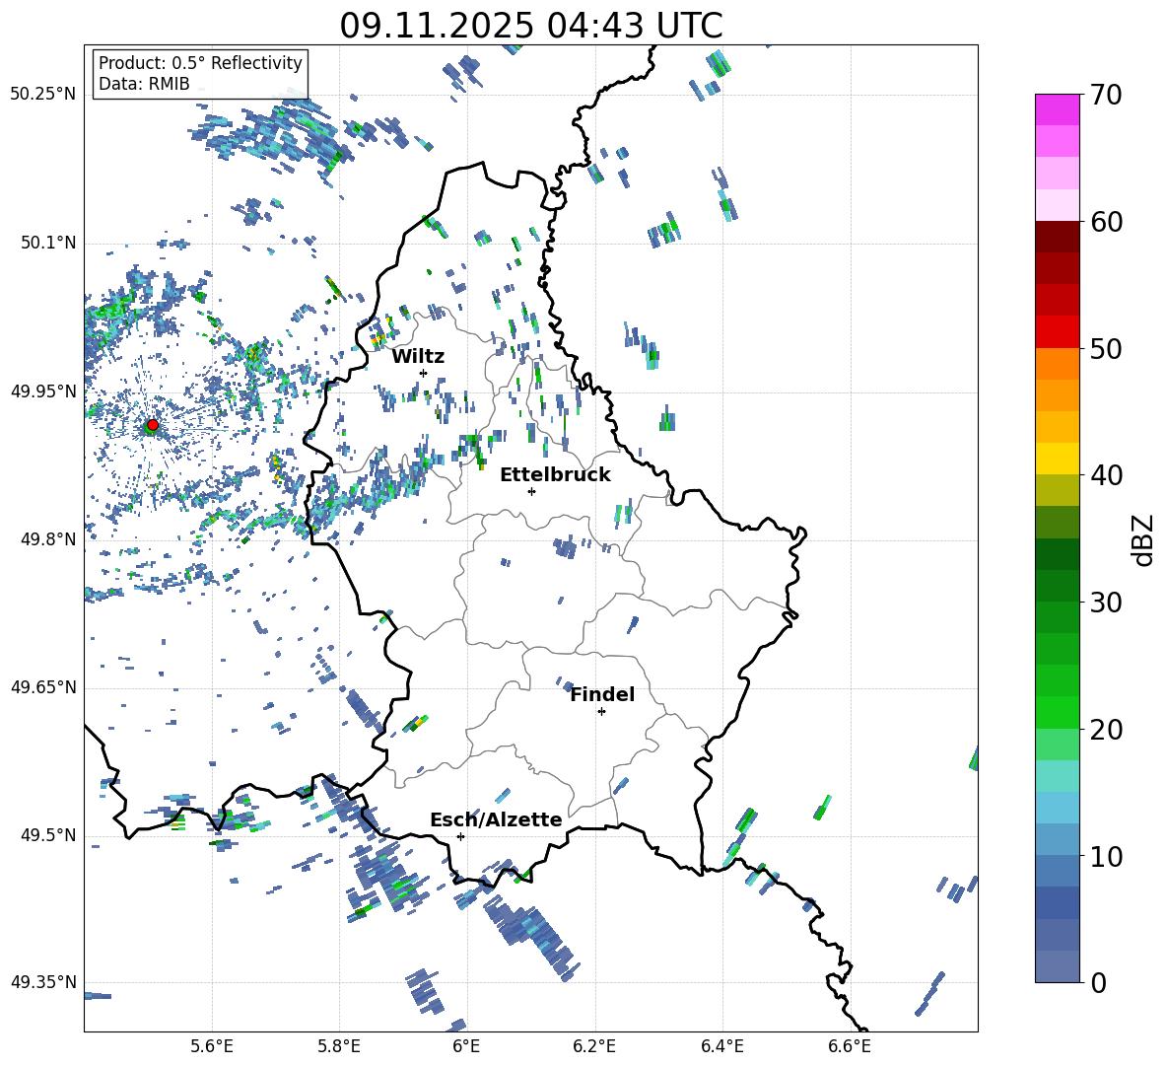Click the red radar station dot
This screenshot has height=1066, width=1167.
click(152, 425)
